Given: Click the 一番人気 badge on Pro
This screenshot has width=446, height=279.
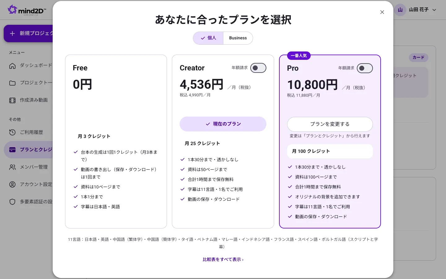Looking at the screenshot, I should point(299,56).
